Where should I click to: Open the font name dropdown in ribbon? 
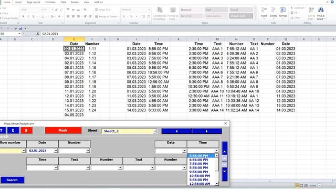pos(41,10)
